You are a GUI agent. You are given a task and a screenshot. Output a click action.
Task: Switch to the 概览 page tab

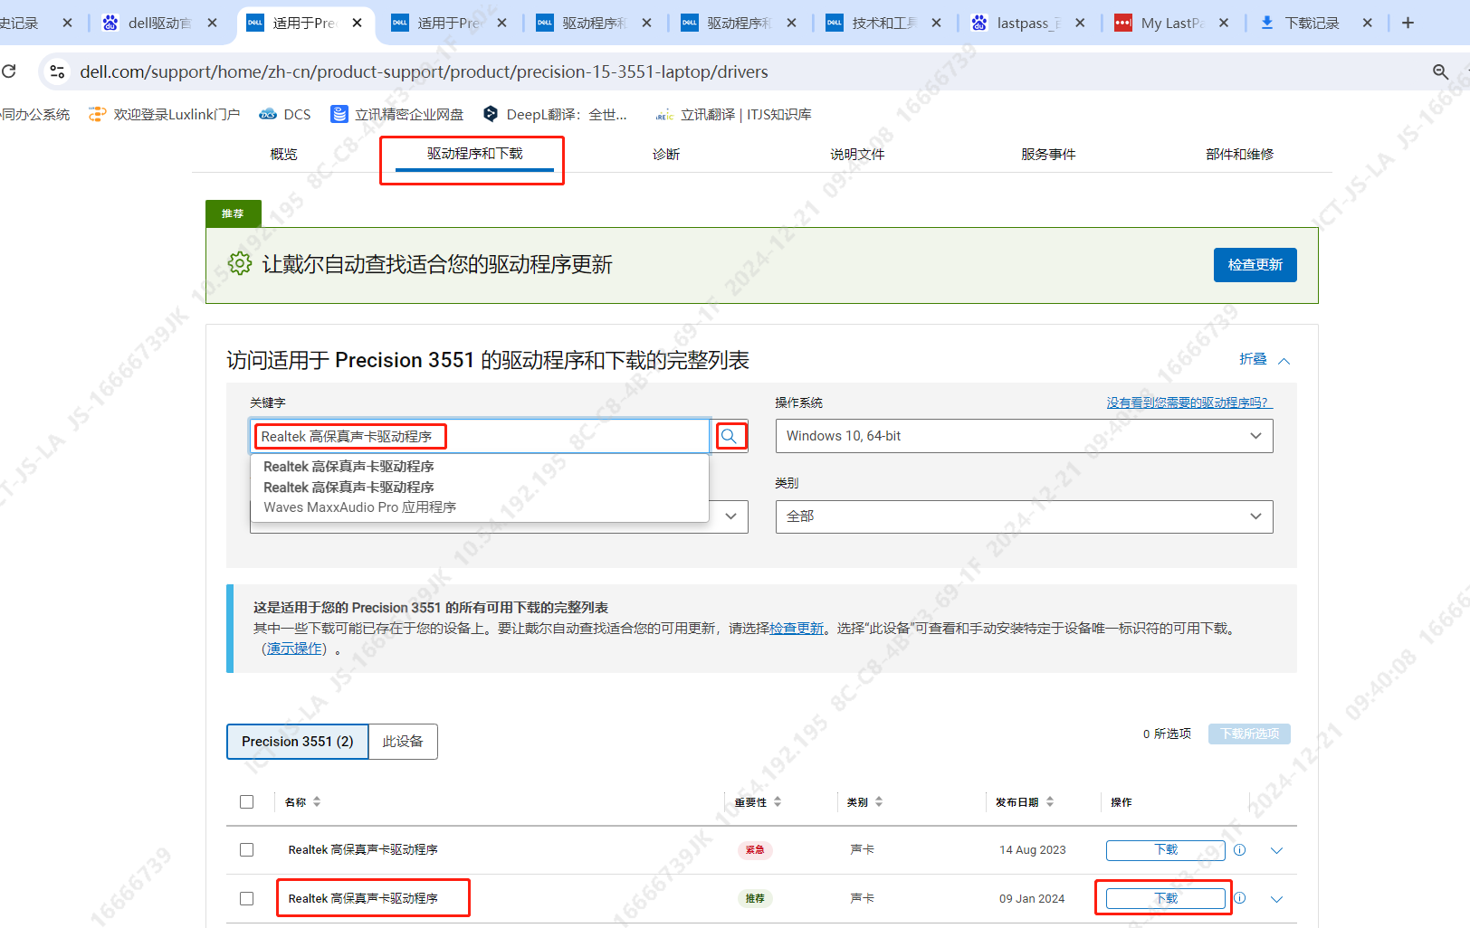click(283, 154)
